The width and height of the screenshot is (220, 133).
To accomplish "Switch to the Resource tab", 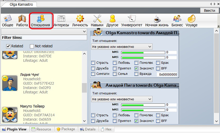I will (x=41, y=129).
